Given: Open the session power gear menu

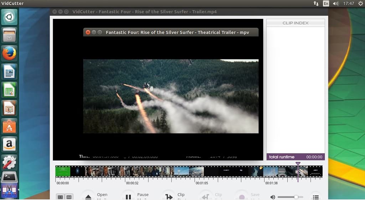Looking at the screenshot, I should click(361, 3).
